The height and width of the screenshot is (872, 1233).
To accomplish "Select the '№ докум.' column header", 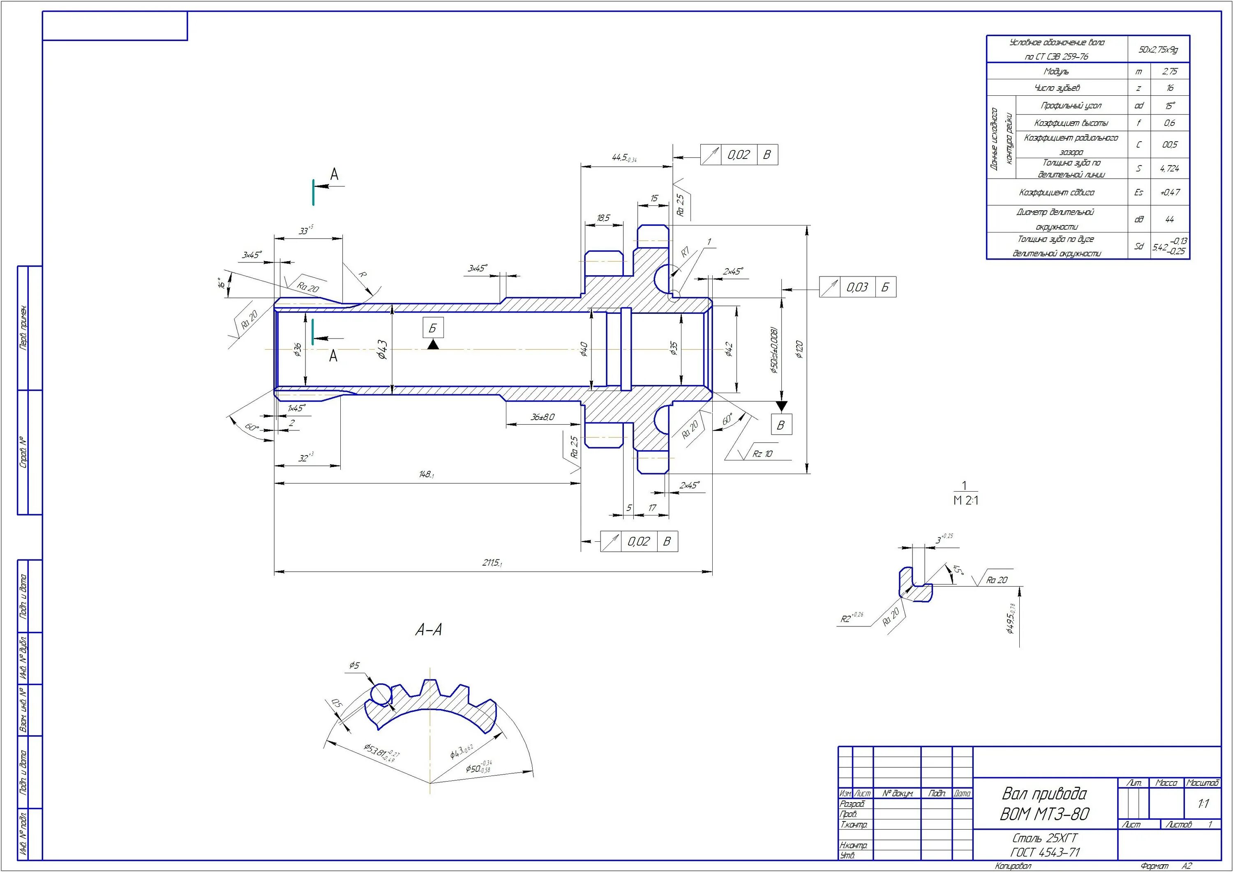I will 897,793.
